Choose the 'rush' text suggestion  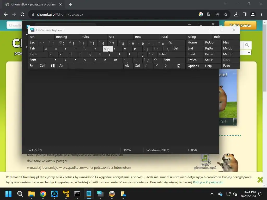click(226, 37)
